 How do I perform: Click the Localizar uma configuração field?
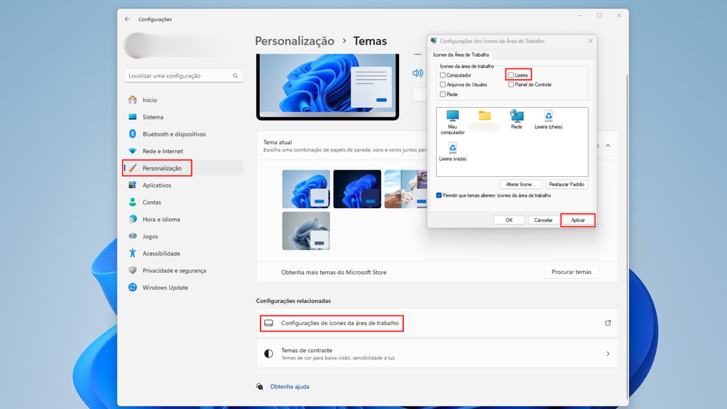click(x=184, y=75)
